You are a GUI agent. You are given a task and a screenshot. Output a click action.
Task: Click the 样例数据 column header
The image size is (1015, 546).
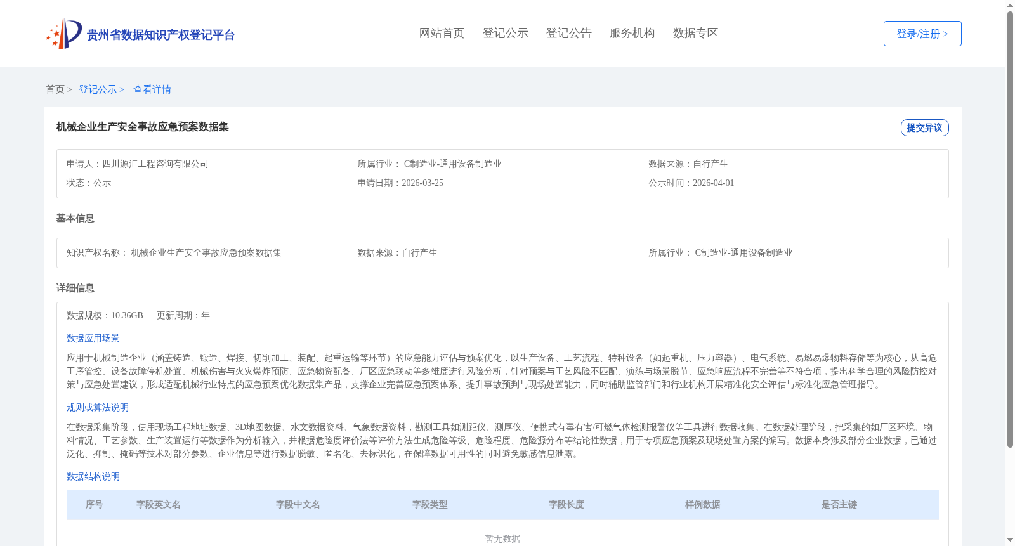703,505
